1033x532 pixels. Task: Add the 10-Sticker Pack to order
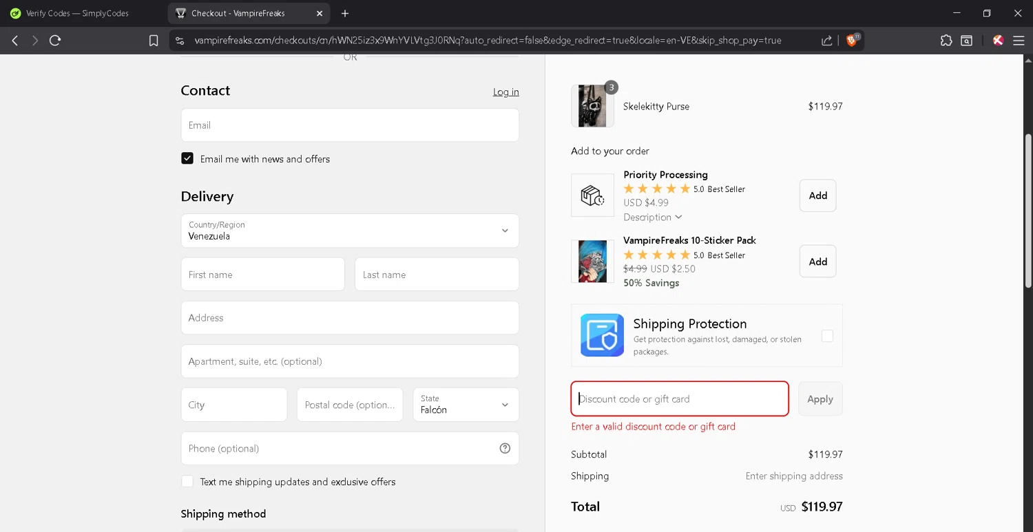pos(817,262)
